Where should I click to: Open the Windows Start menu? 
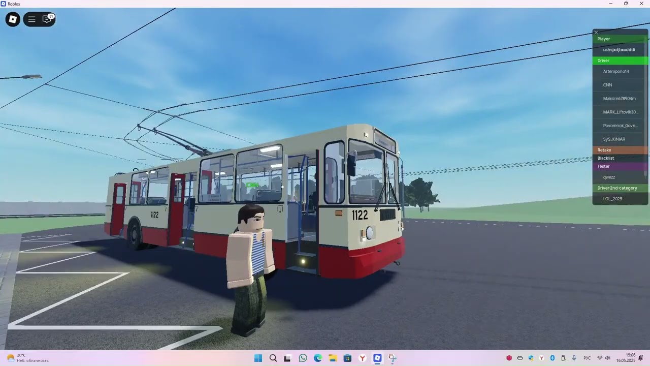coord(258,358)
